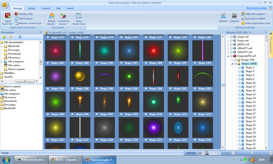Switch to the Edit ribbon tab
Image resolution: width=273 pixels, height=164 pixels.
tap(58, 8)
